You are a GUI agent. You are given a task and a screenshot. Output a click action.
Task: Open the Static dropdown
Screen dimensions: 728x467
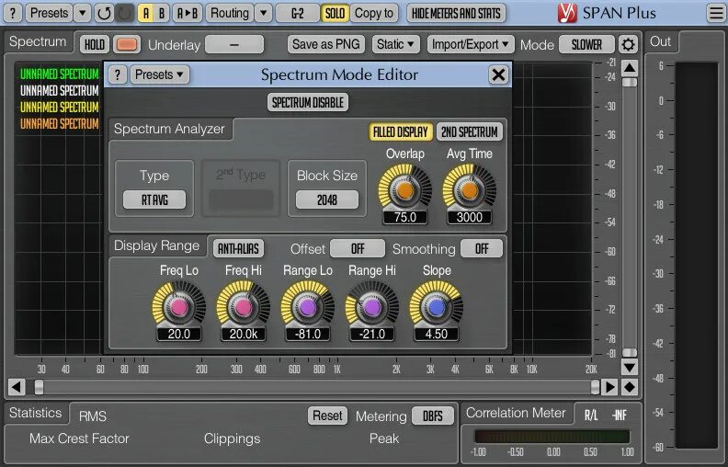point(395,44)
